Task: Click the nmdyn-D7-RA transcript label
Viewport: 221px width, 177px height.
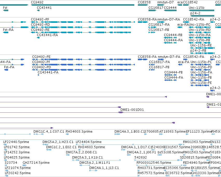Action: pyautogui.click(x=169, y=19)
